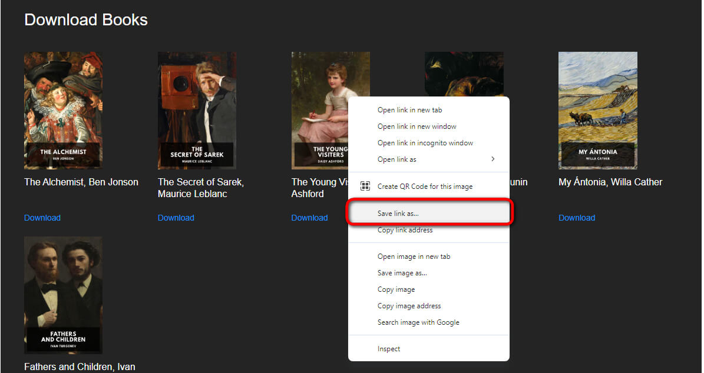Select Save link as... menu entry

(x=429, y=214)
